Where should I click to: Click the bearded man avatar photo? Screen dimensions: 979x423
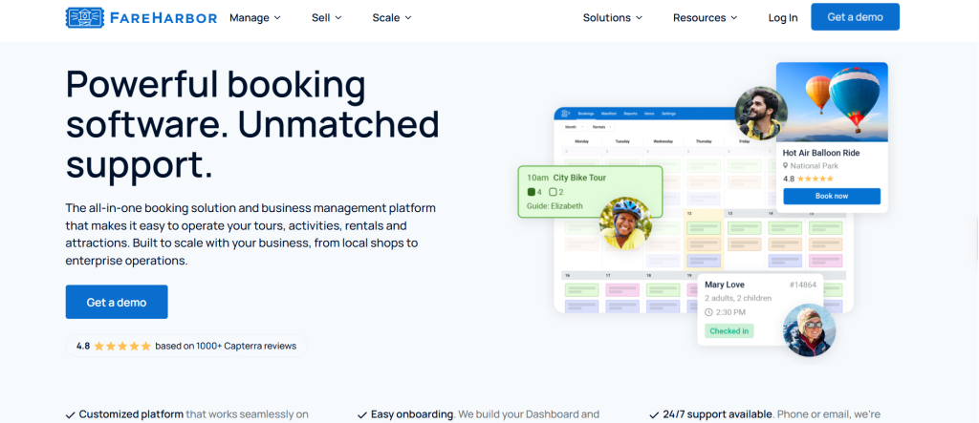761,113
